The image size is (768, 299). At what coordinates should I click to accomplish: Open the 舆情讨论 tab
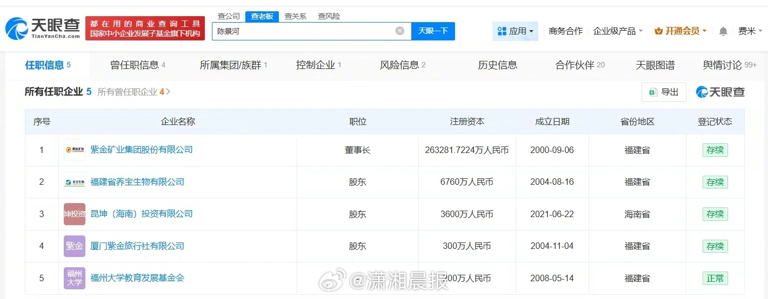[730, 65]
